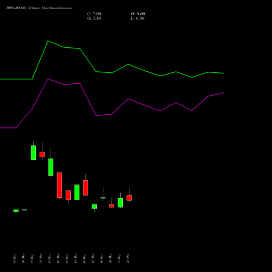The image size is (272, 272).
Task: Click the 08 May date label
Action: (41, 258)
